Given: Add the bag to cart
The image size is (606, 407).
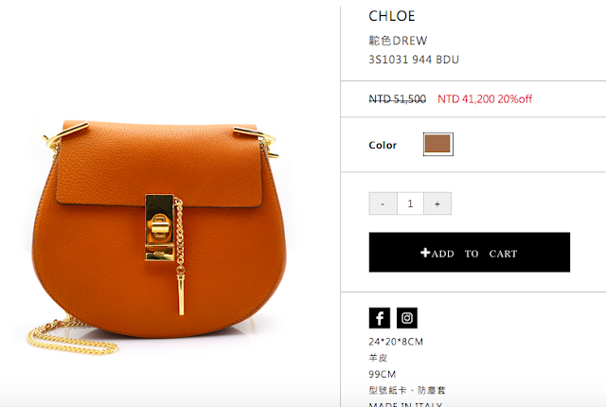Looking at the screenshot, I should pyautogui.click(x=470, y=252).
